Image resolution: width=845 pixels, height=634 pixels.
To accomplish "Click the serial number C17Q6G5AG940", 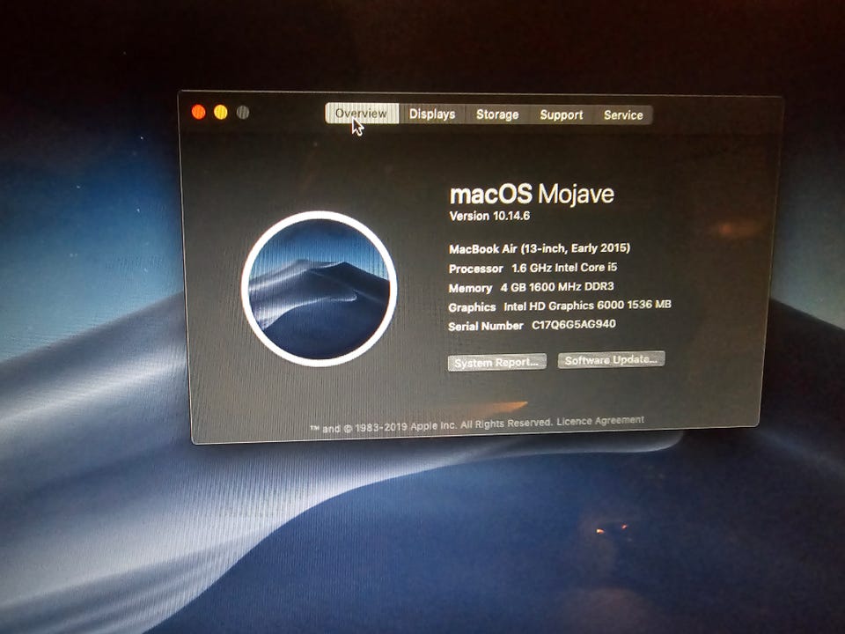I will (x=574, y=325).
